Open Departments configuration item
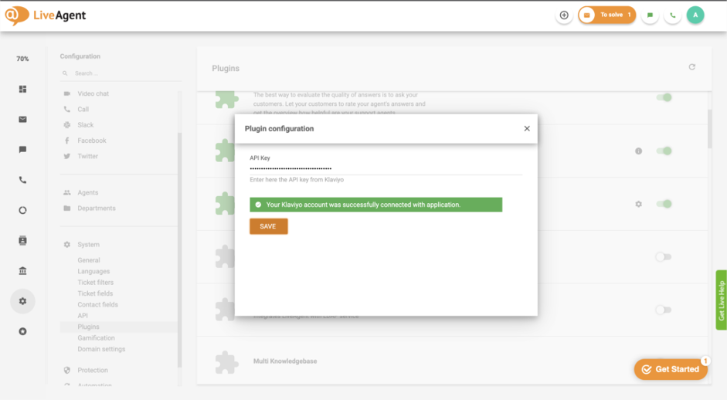This screenshot has width=727, height=400. 96,208
